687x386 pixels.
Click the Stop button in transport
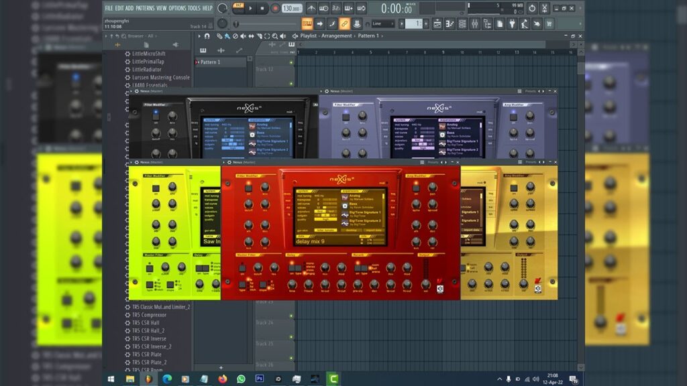tap(262, 9)
